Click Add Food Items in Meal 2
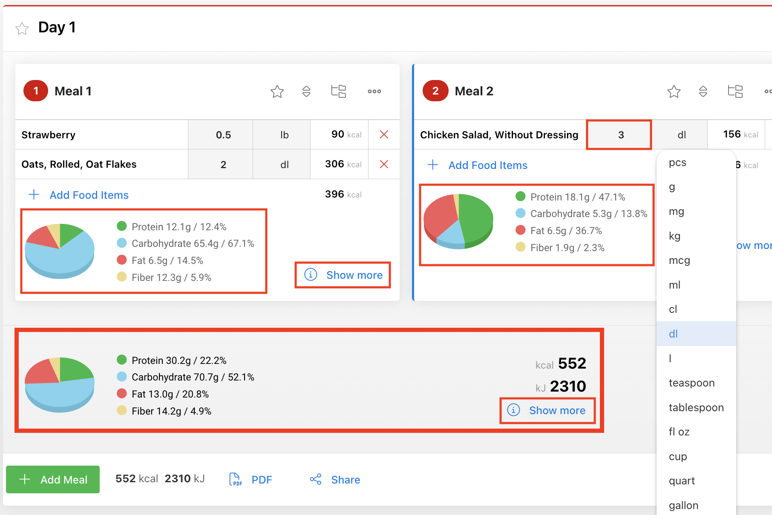 pos(488,165)
